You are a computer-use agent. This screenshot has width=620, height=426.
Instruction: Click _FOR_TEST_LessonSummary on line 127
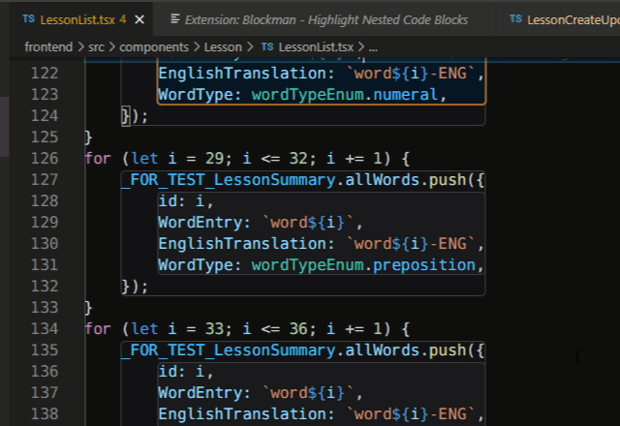pyautogui.click(x=229, y=180)
